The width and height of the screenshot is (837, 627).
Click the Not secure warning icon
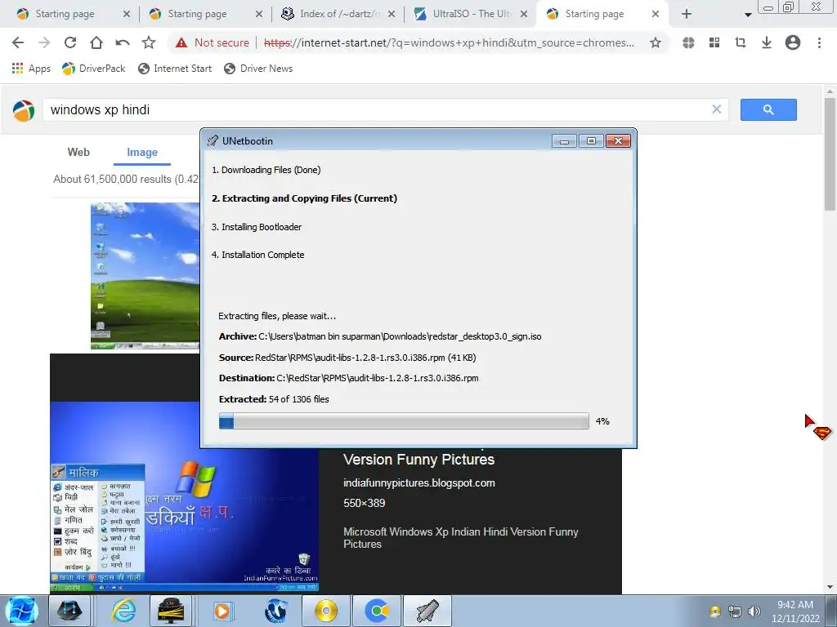point(181,42)
